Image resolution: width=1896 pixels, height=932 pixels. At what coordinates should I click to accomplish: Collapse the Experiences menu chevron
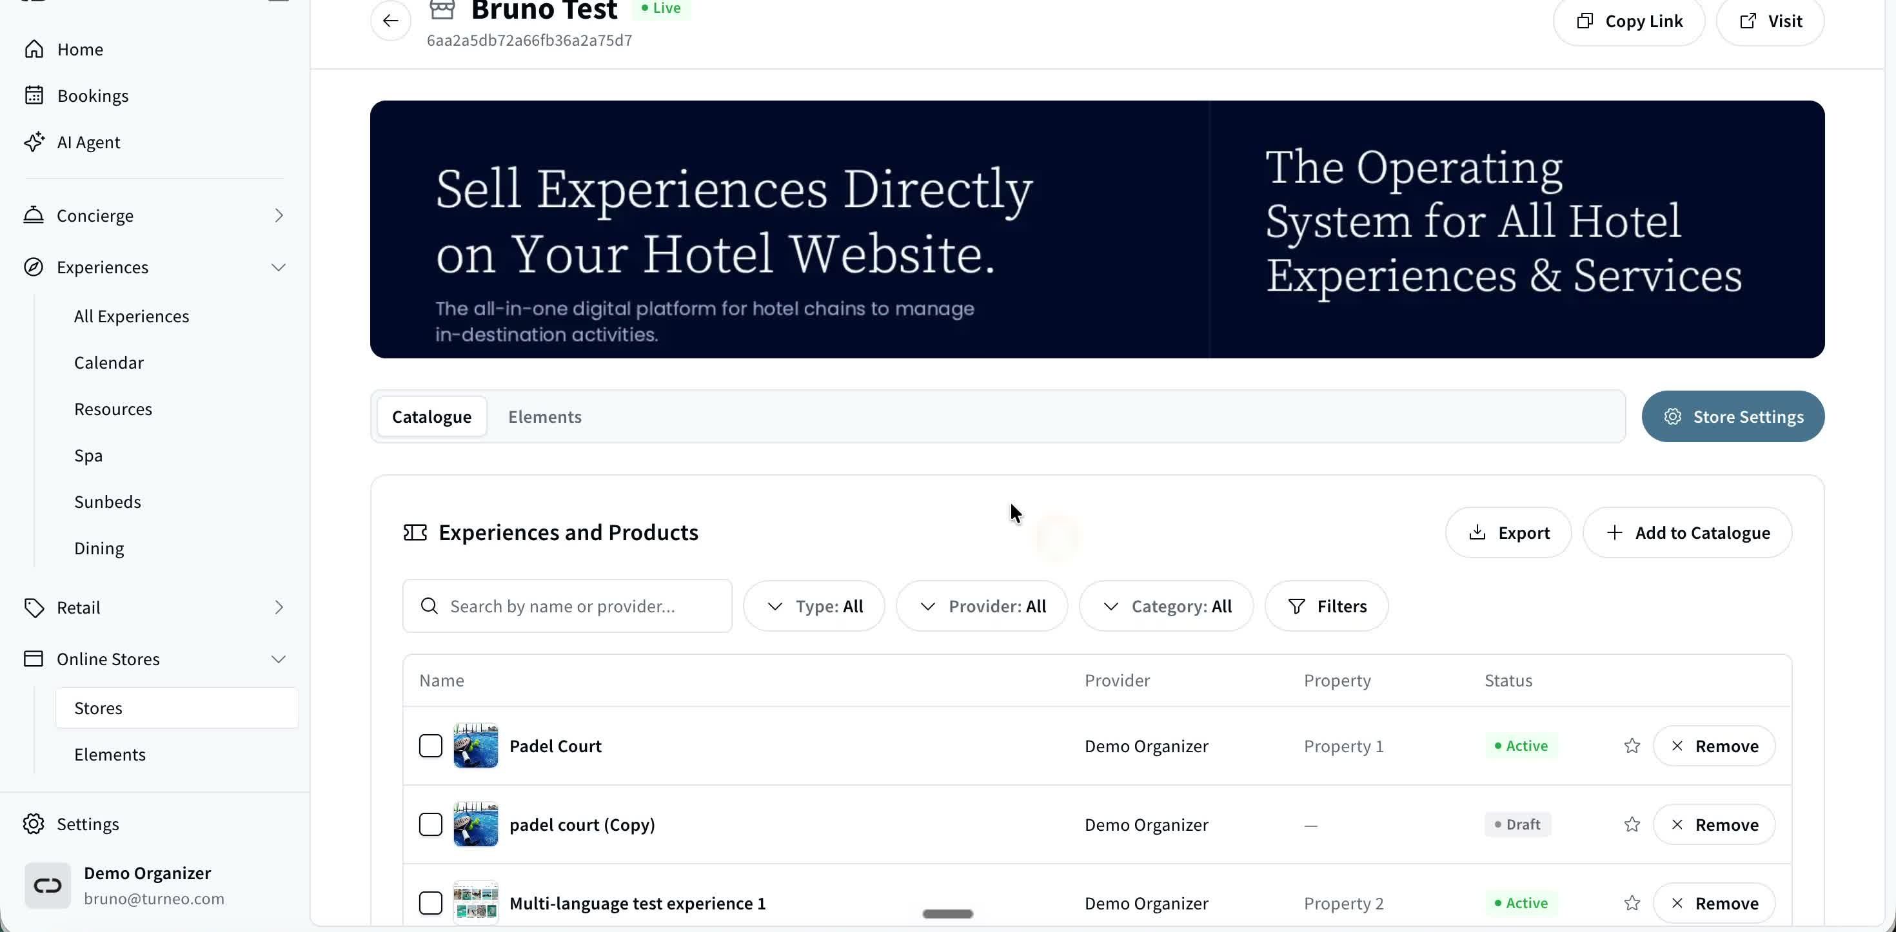point(279,267)
